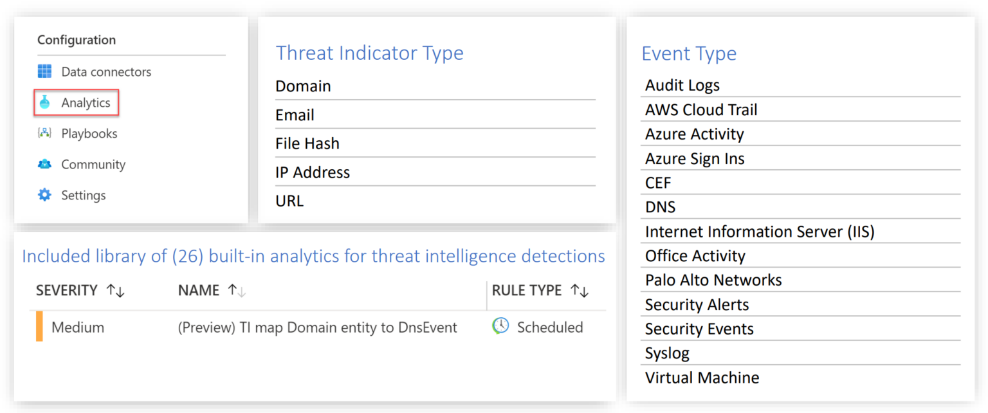Toggle the RULE TYPE column sort order
The width and height of the screenshot is (988, 413).
[x=578, y=290]
